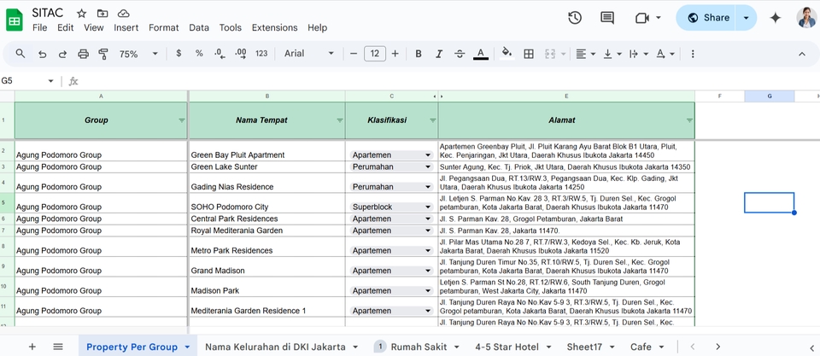Viewport: 820px width, 356px height.
Task: Toggle italic formatting
Action: (x=439, y=53)
